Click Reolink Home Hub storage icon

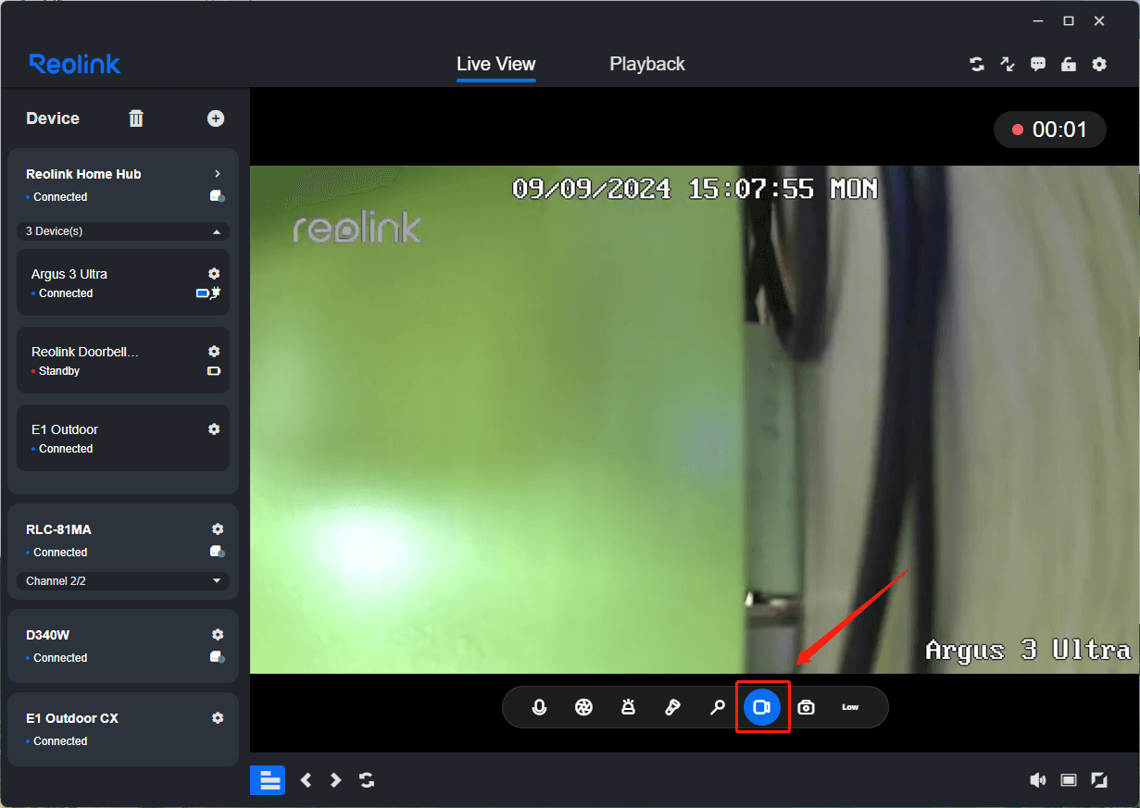click(x=218, y=196)
